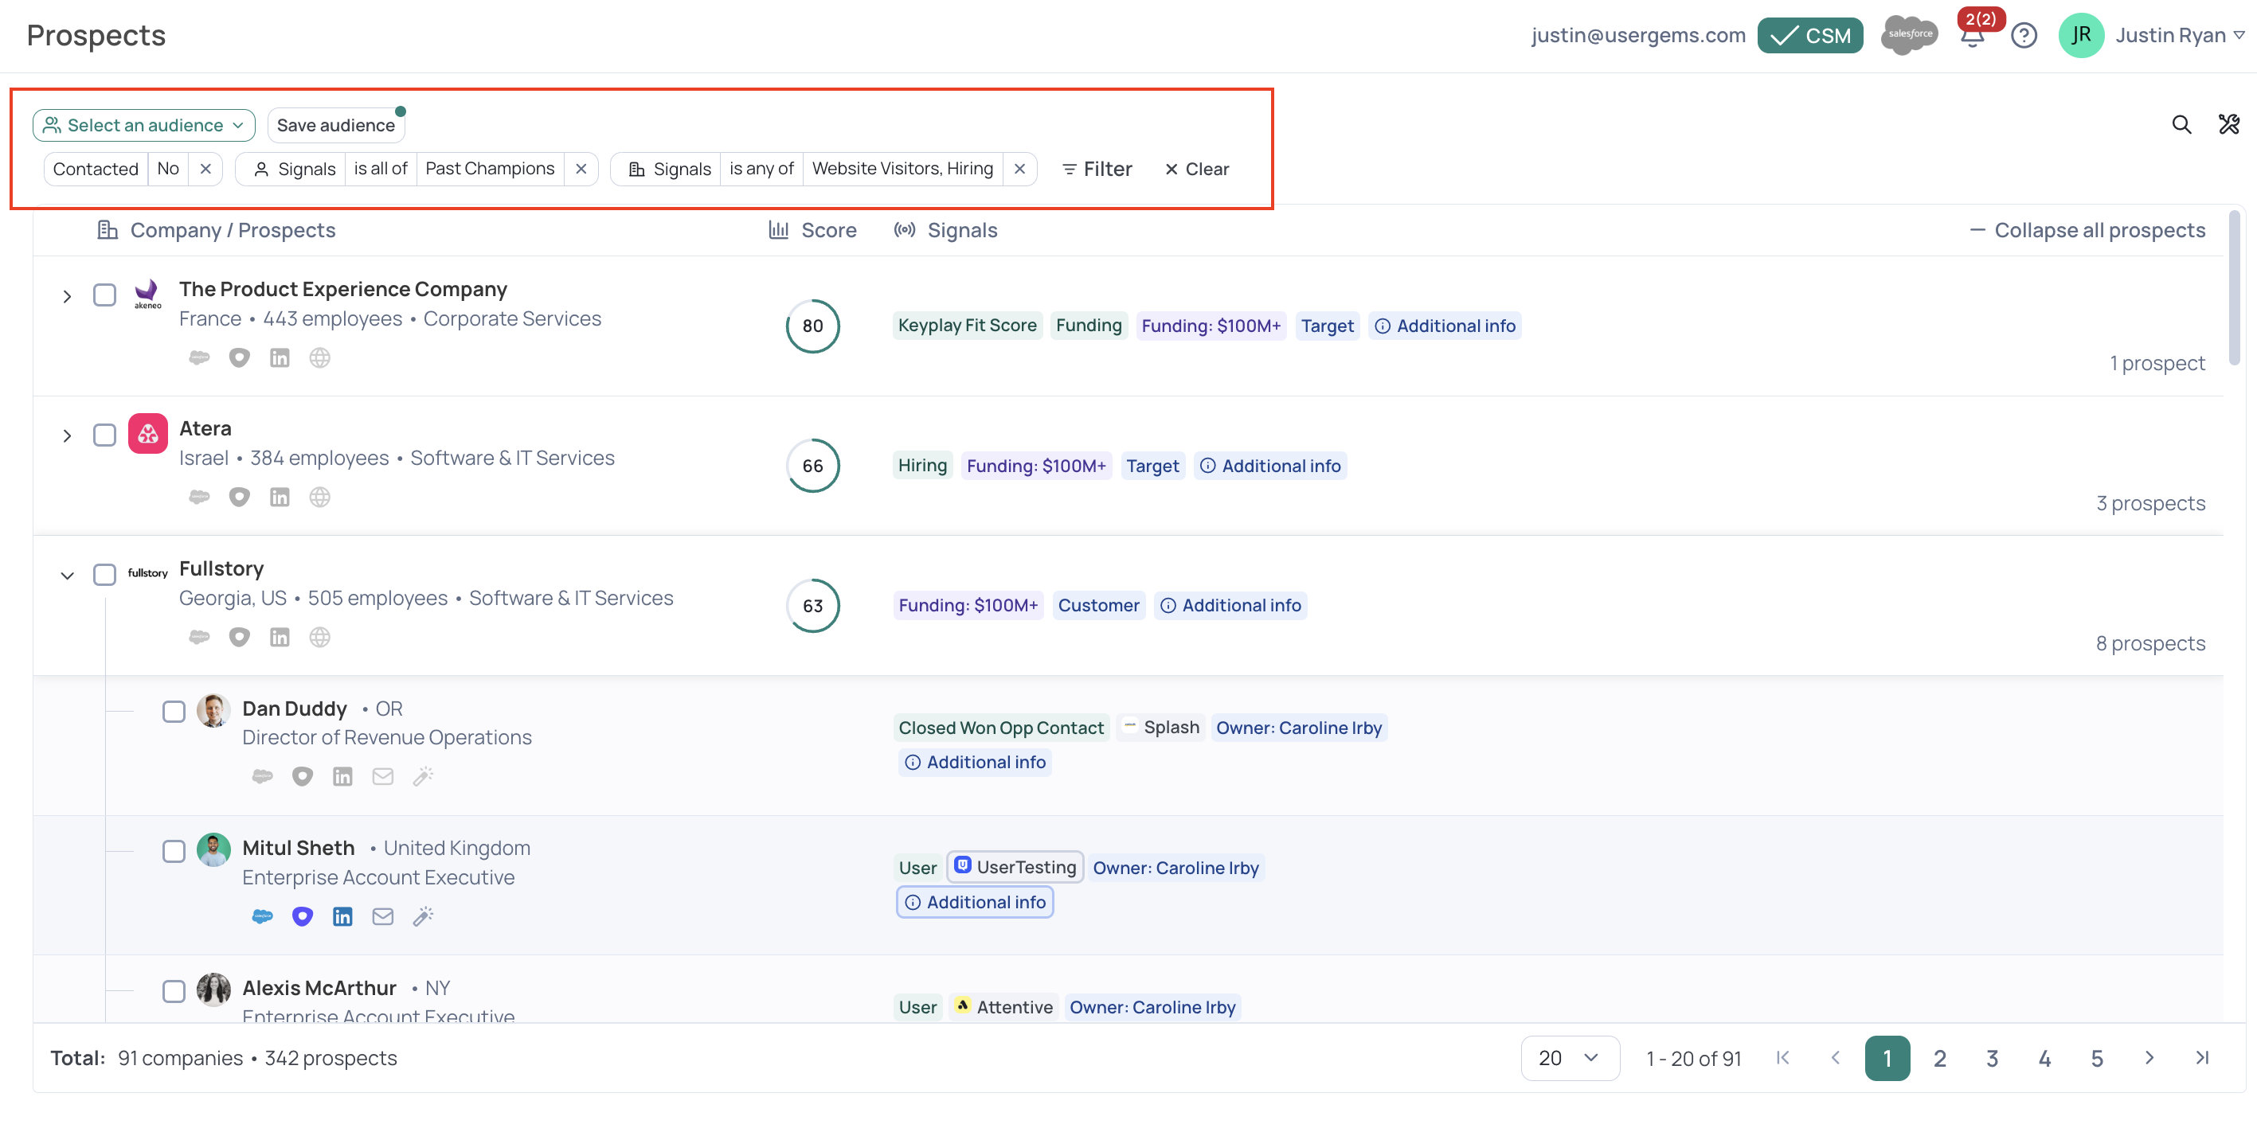Open Additional info for Atera
This screenshot has width=2257, height=1132.
click(1269, 465)
